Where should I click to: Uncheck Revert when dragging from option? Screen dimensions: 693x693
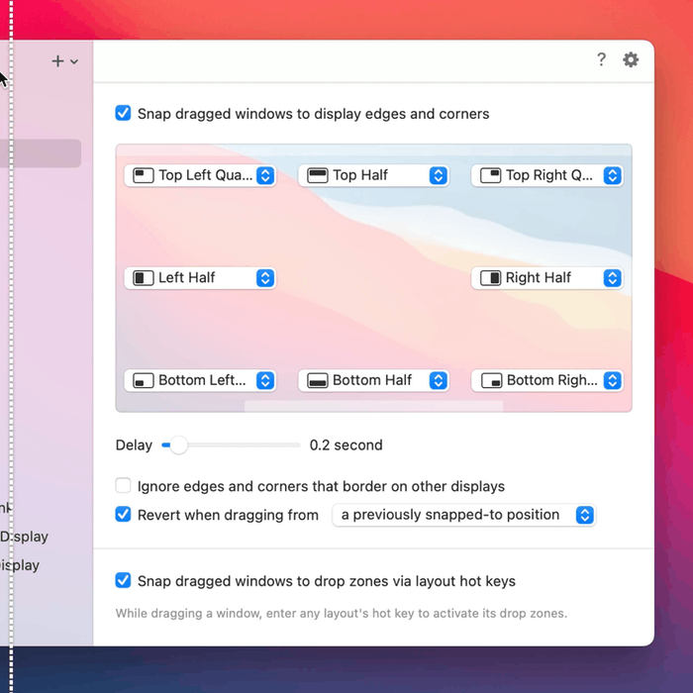pyautogui.click(x=124, y=515)
